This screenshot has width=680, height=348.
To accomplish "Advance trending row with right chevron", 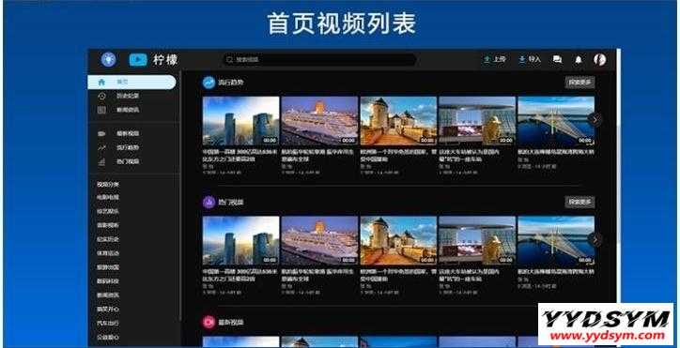I will click(x=595, y=120).
